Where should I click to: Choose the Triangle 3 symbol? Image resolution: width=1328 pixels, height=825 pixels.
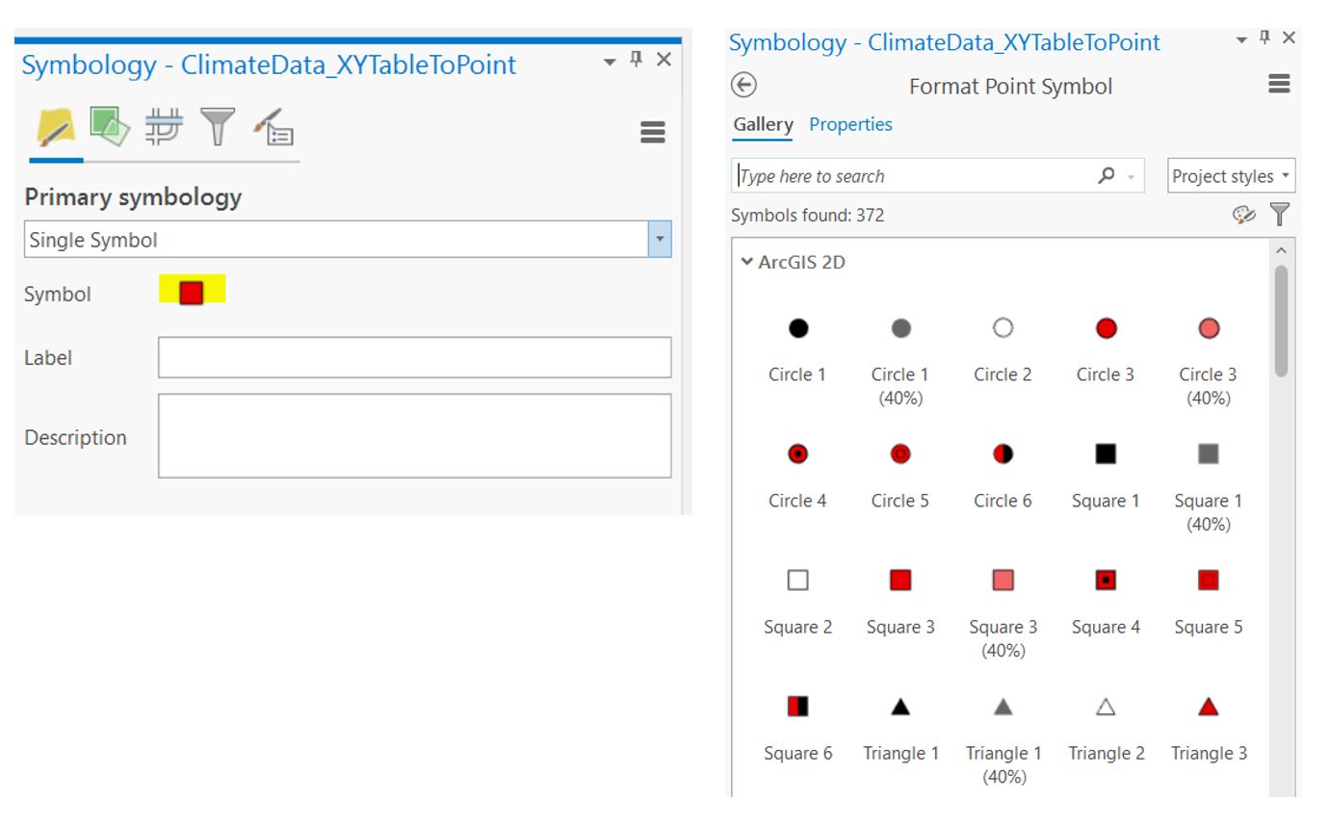[1209, 708]
